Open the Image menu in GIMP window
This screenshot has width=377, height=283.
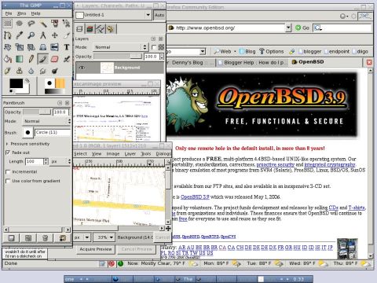(113, 154)
